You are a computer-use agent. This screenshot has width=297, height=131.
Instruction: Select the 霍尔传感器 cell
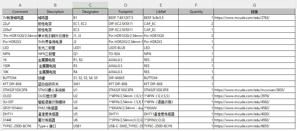[x=55, y=120]
